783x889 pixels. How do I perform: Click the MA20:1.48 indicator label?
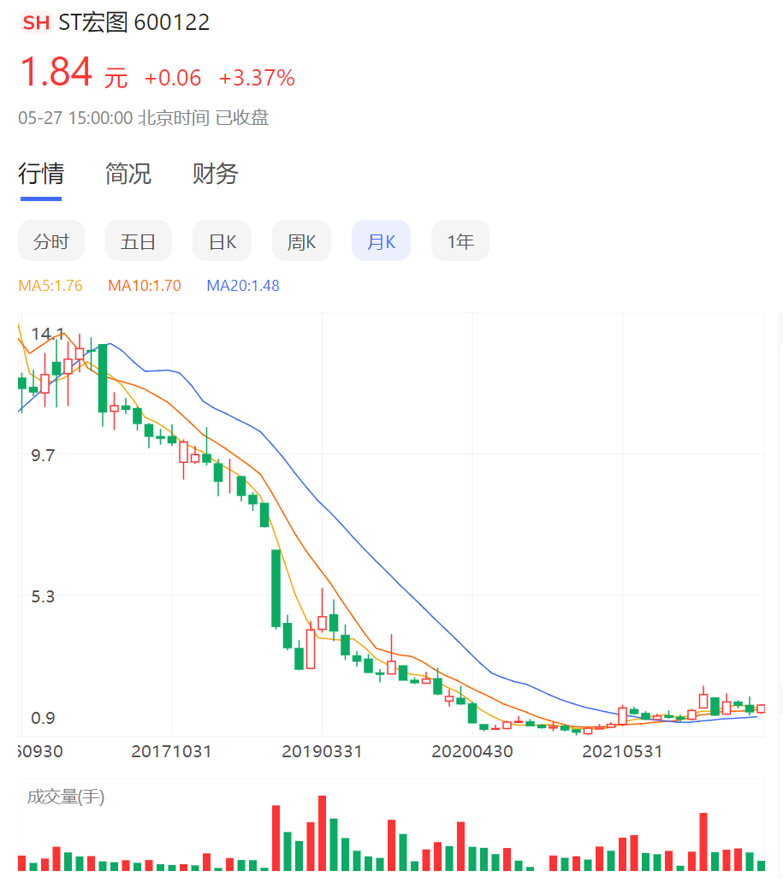pyautogui.click(x=243, y=286)
